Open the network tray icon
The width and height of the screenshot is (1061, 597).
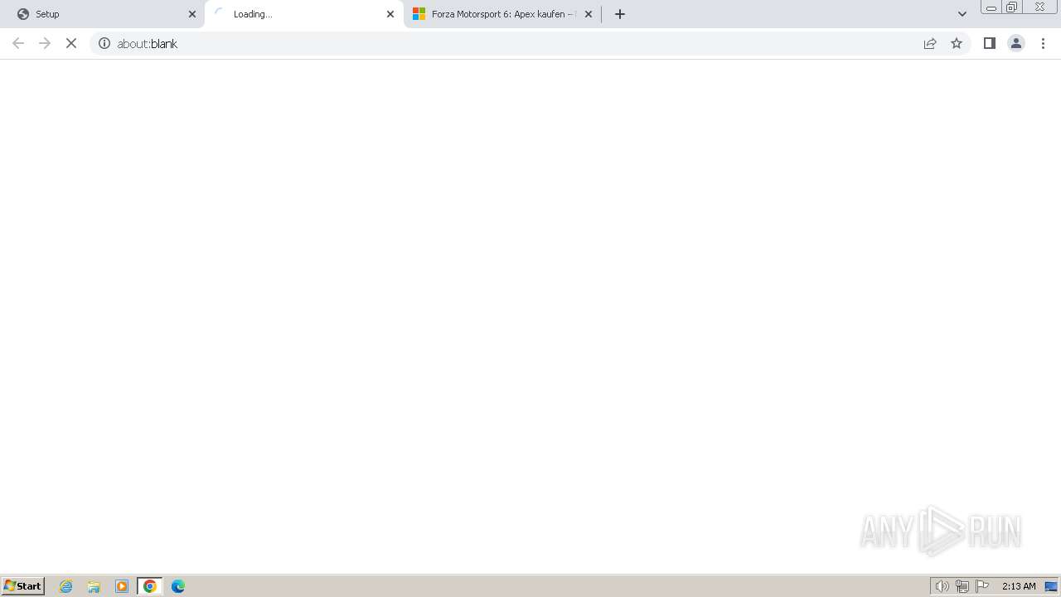962,586
